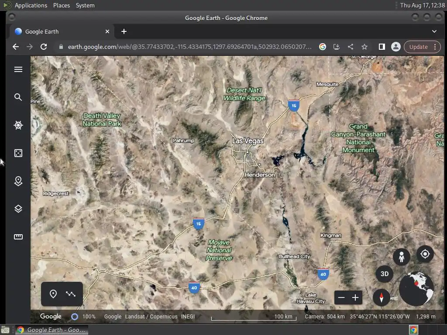Click the I'm Feeling Lucky dice icon

(x=18, y=153)
